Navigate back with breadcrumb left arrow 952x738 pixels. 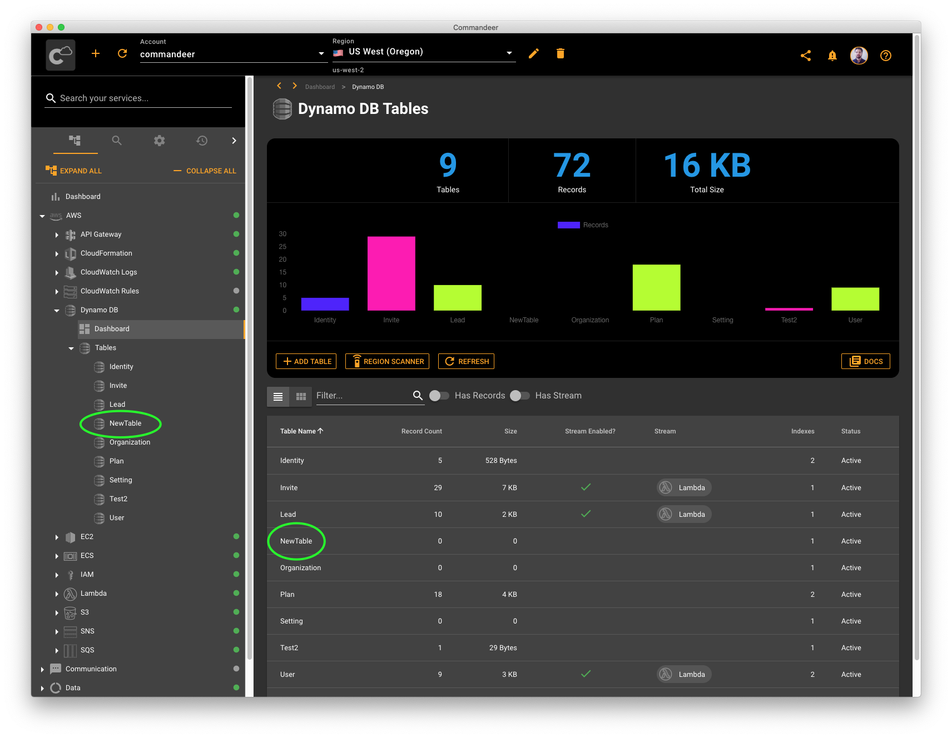click(279, 86)
